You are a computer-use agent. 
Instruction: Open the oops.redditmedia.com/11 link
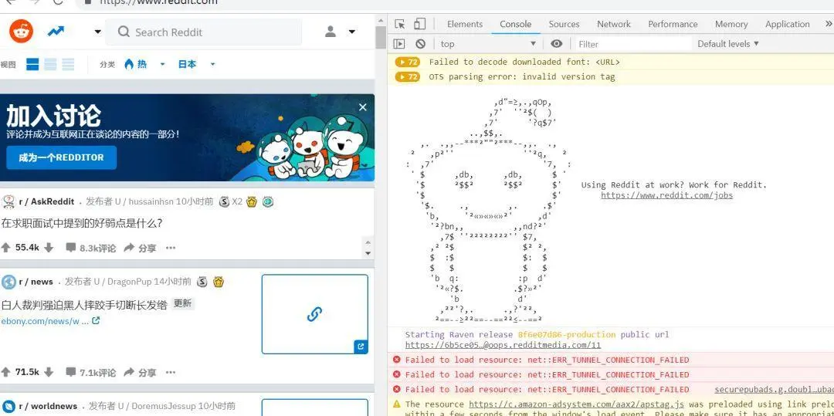point(503,345)
